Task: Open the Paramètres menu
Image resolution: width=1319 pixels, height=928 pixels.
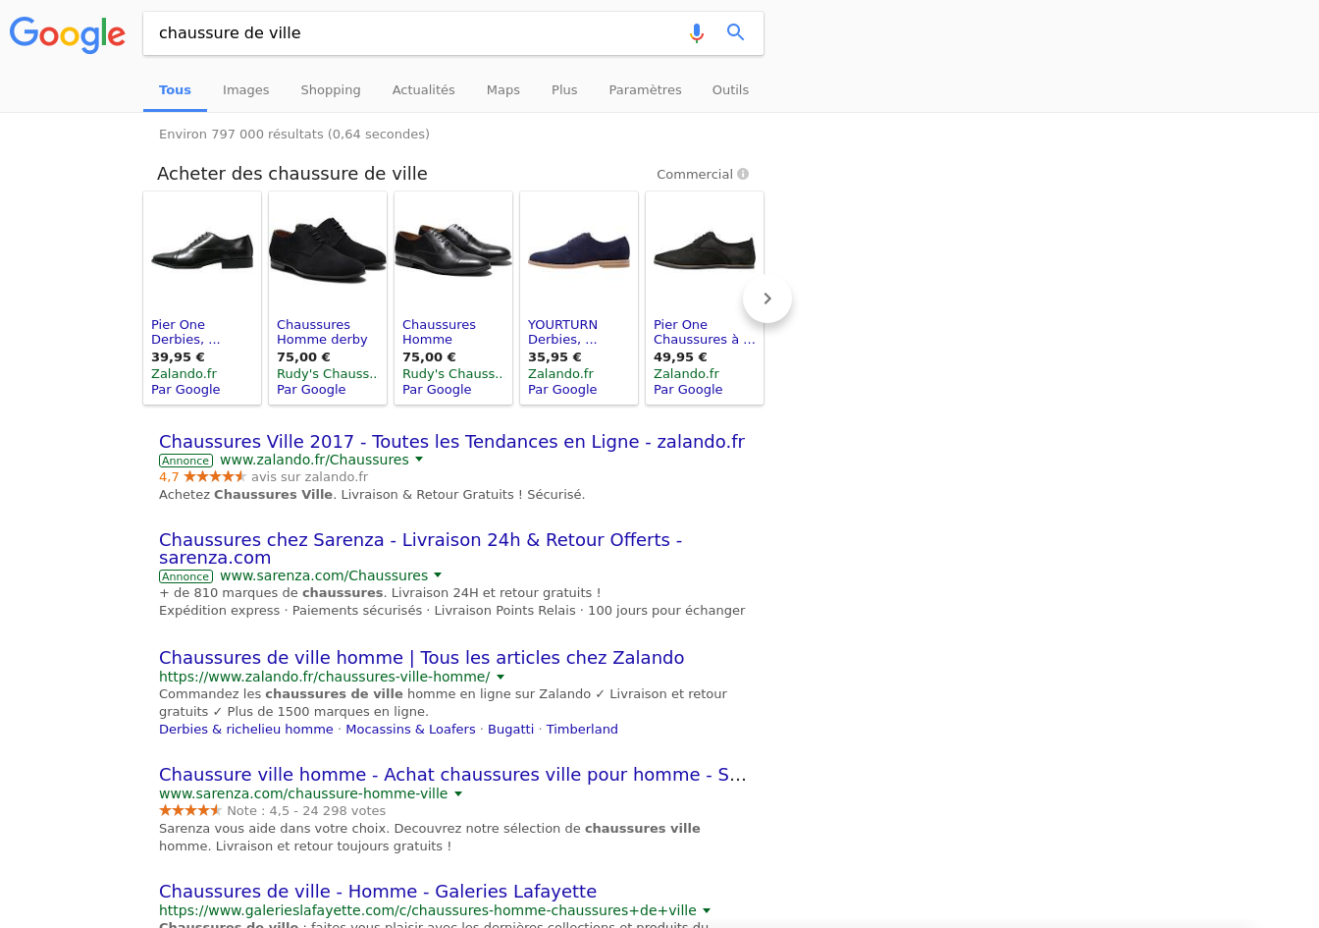Action: point(645,90)
